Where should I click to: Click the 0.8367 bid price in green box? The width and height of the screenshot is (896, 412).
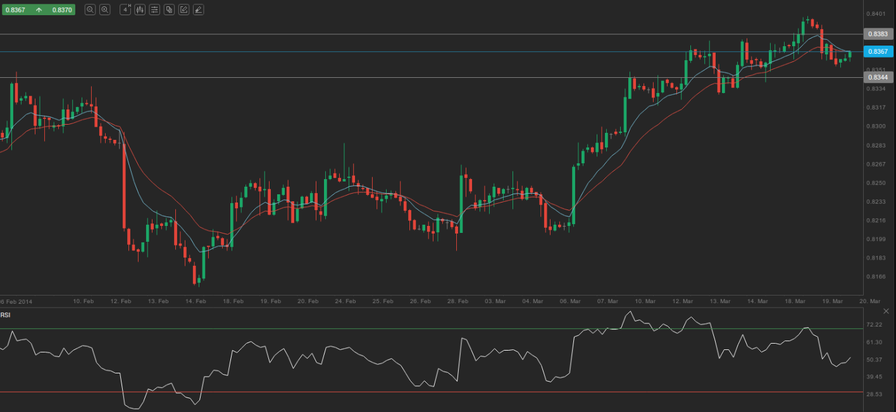coord(16,9)
